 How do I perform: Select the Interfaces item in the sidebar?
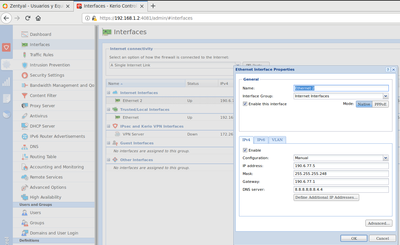pos(54,44)
